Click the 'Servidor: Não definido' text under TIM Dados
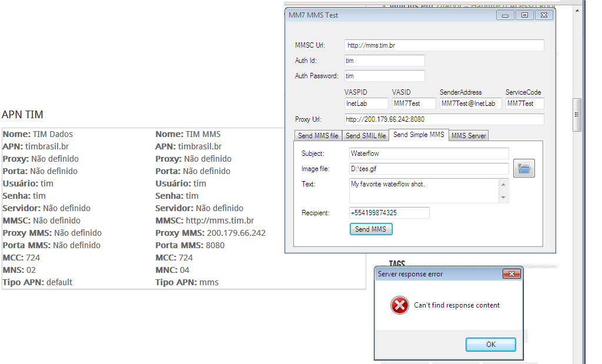The image size is (602, 364). pos(46,208)
